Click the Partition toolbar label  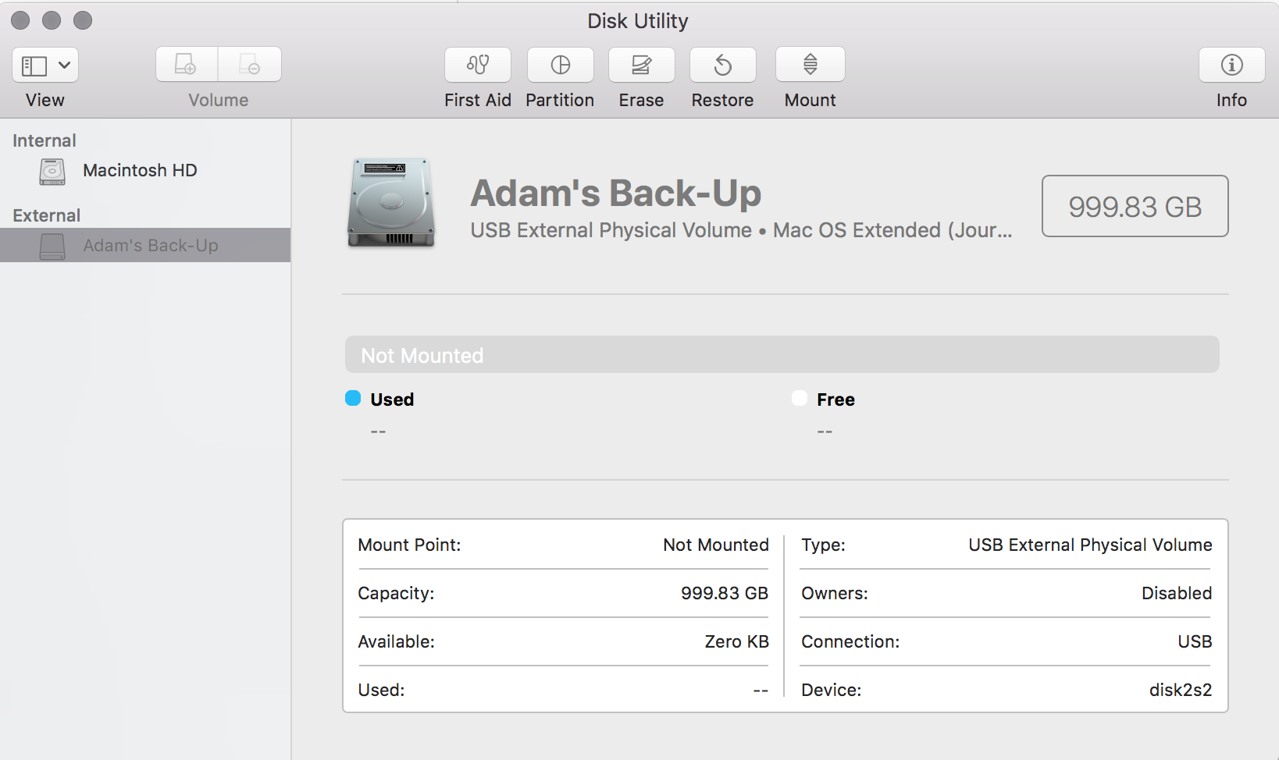coord(560,100)
